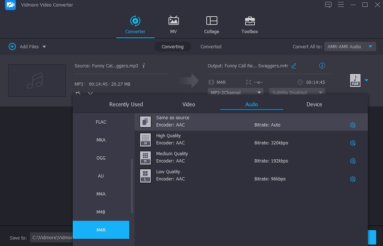Click the format list scrollbar
Screen dimensions: 383x246
click(132, 187)
